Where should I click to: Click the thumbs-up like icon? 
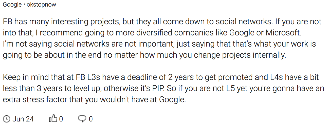point(53,118)
